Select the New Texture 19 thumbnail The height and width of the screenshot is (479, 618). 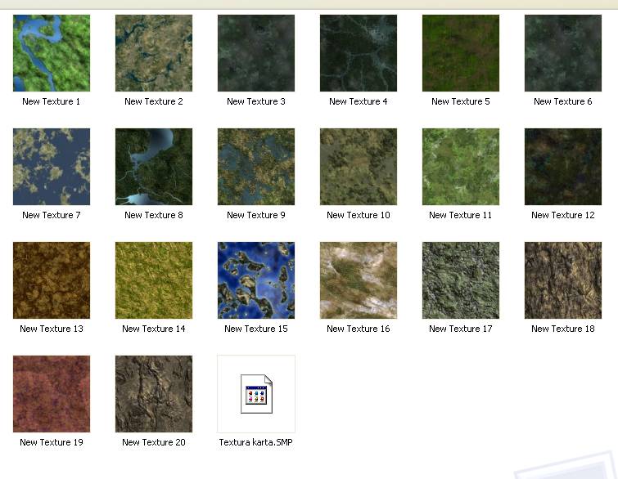pos(52,394)
